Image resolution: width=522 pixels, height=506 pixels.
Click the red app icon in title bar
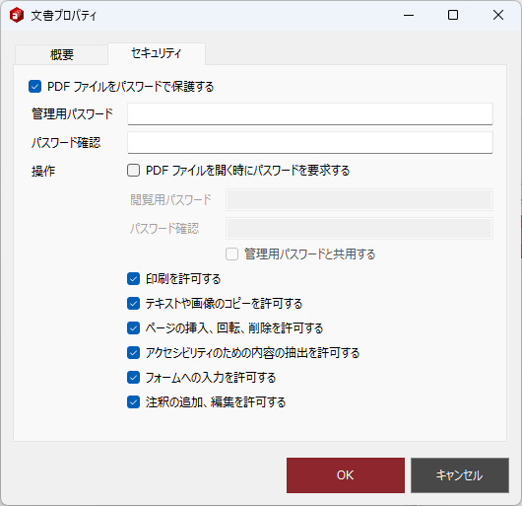[17, 15]
